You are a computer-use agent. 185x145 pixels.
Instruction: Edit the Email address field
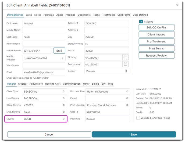pyautogui.click(x=44, y=72)
